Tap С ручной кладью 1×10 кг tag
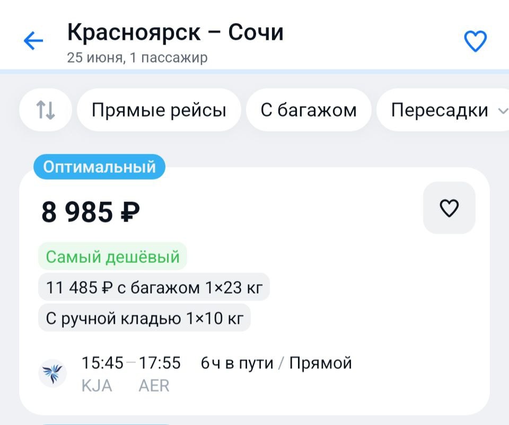 click(x=144, y=318)
